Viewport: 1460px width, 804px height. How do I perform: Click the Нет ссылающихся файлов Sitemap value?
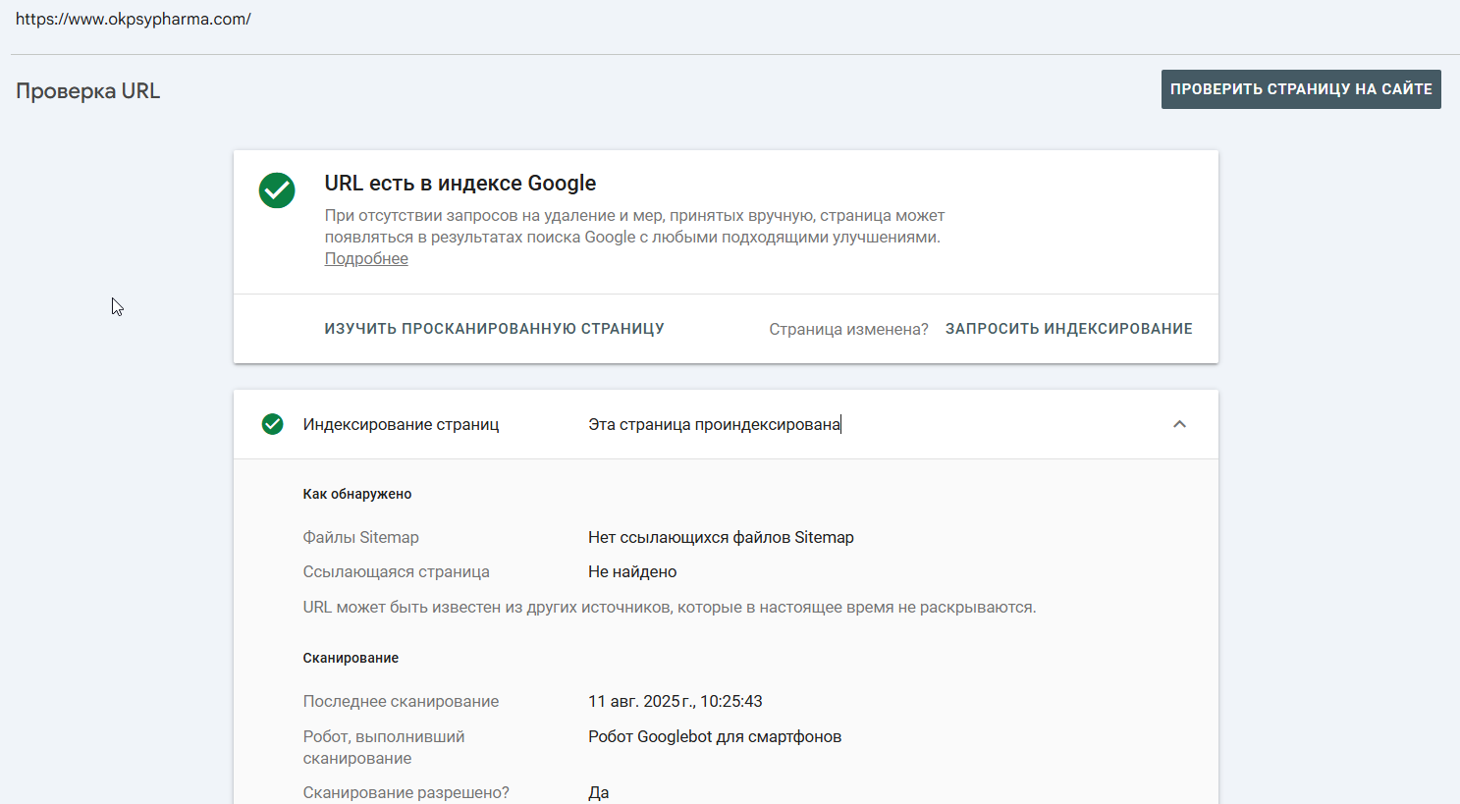(x=721, y=537)
